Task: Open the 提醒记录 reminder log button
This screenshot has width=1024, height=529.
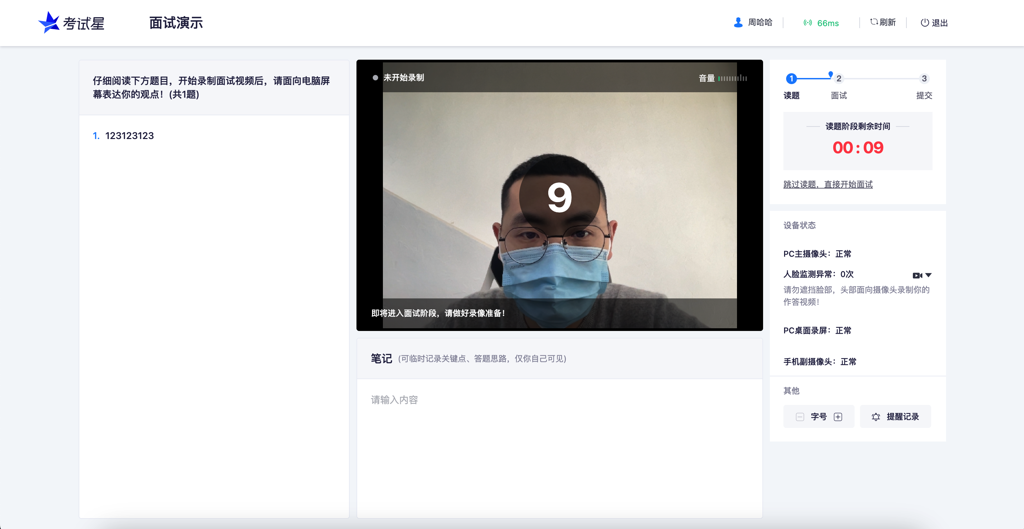Action: click(x=895, y=416)
